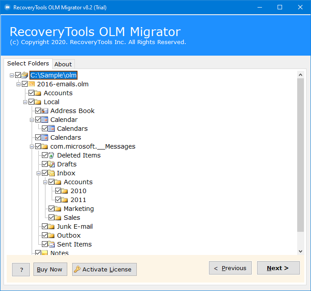Click the Drafts pencil folder icon
This screenshot has height=291, width=311.
pos(51,164)
